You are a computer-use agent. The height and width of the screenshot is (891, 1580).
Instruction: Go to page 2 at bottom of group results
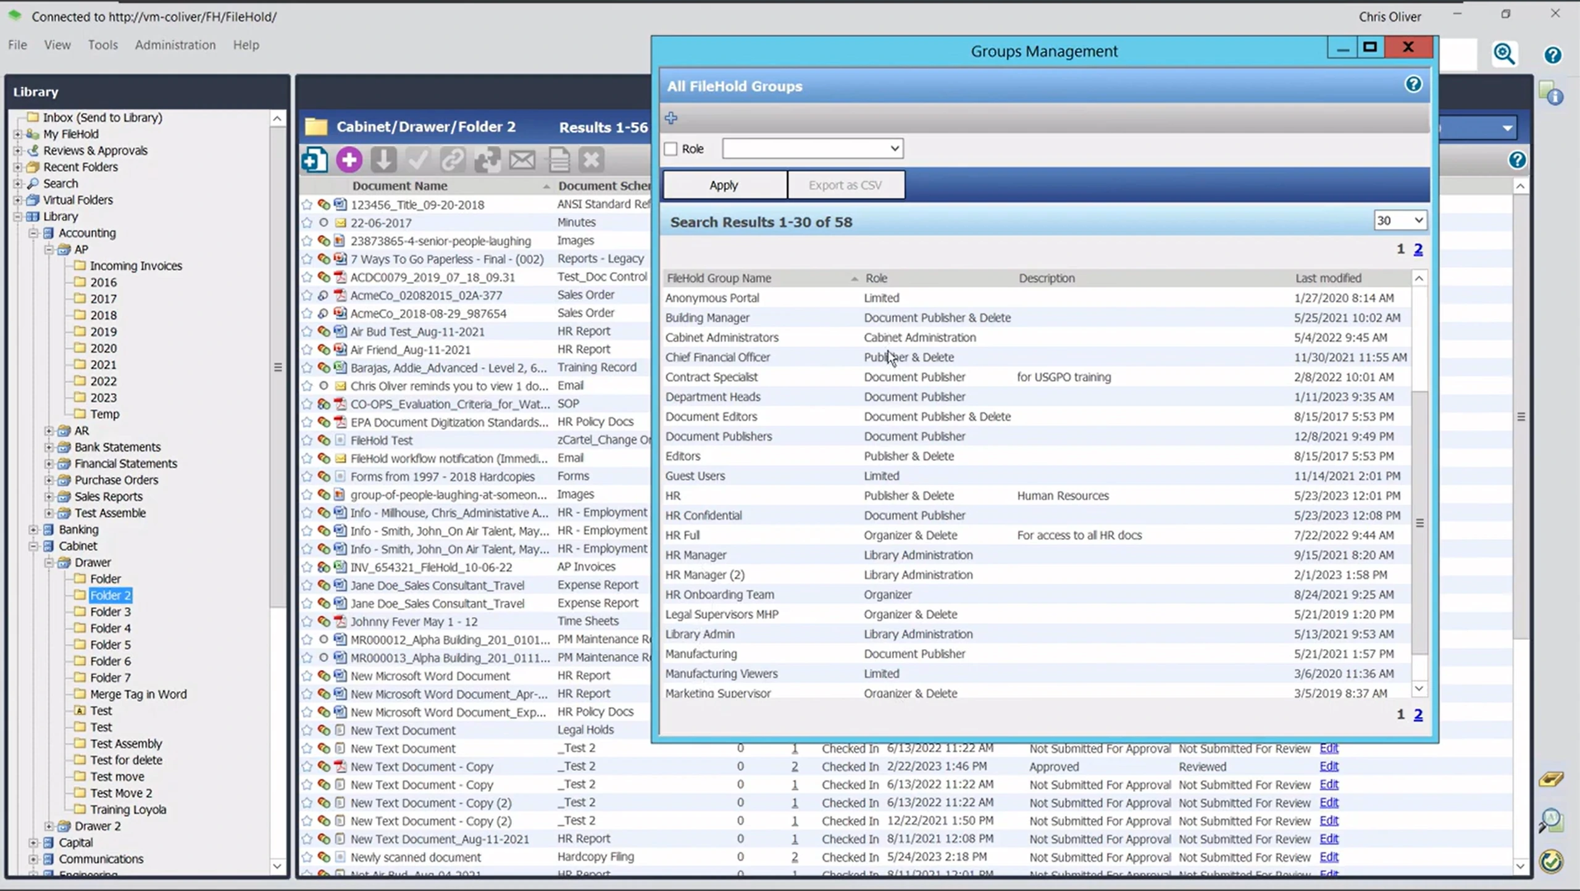click(x=1418, y=715)
